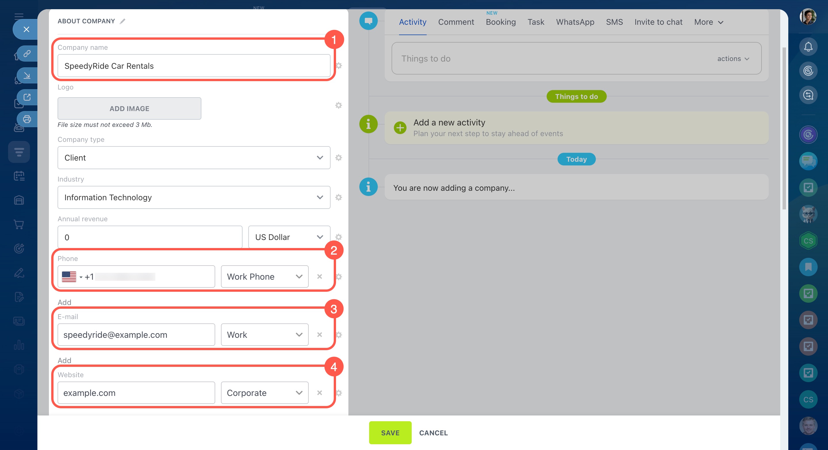This screenshot has width=828, height=450.
Task: Click the pencil icon beside About Company
Action: pos(123,21)
